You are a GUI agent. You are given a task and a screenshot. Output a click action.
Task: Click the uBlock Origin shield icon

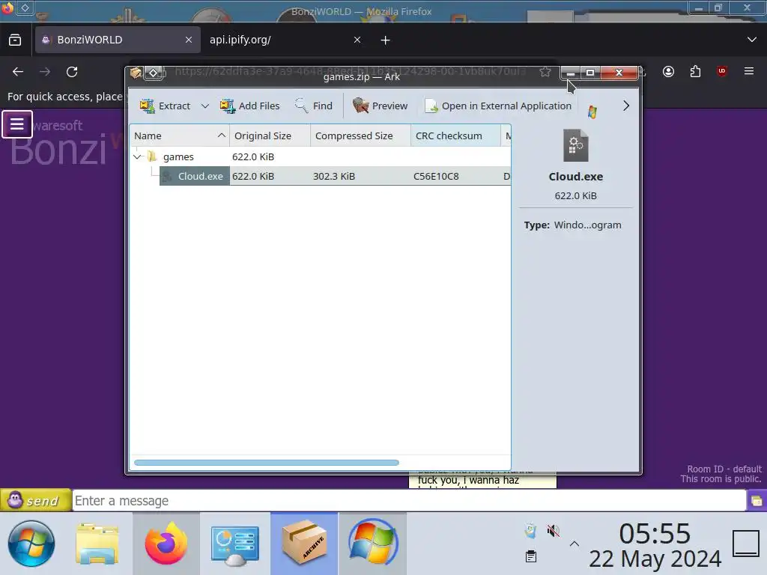click(x=721, y=71)
